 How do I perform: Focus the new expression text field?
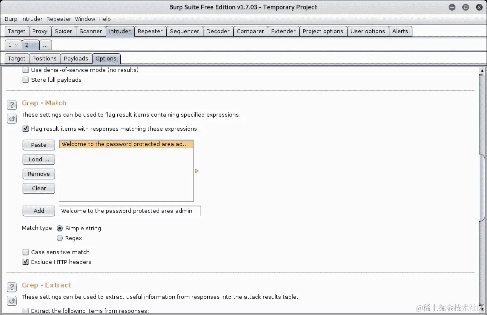click(130, 211)
